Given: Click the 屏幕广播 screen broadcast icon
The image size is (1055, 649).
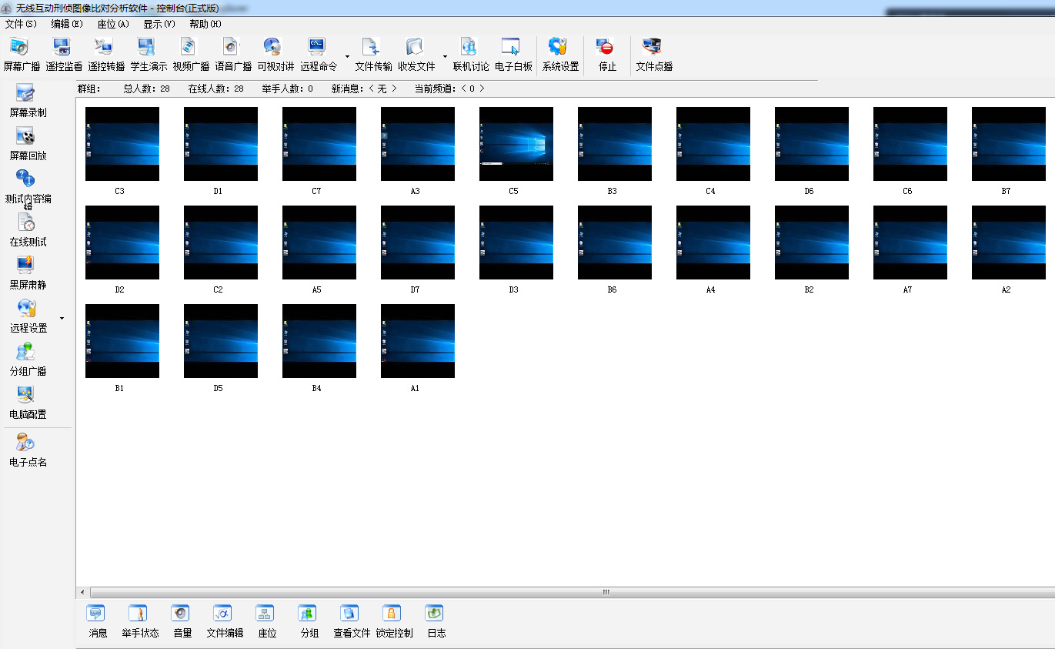Looking at the screenshot, I should tap(22, 54).
